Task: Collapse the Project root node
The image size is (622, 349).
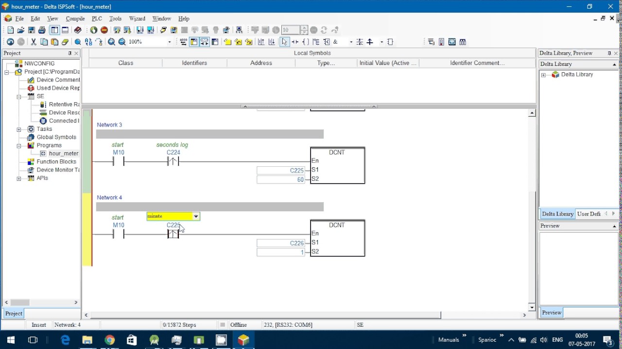Action: pos(7,72)
